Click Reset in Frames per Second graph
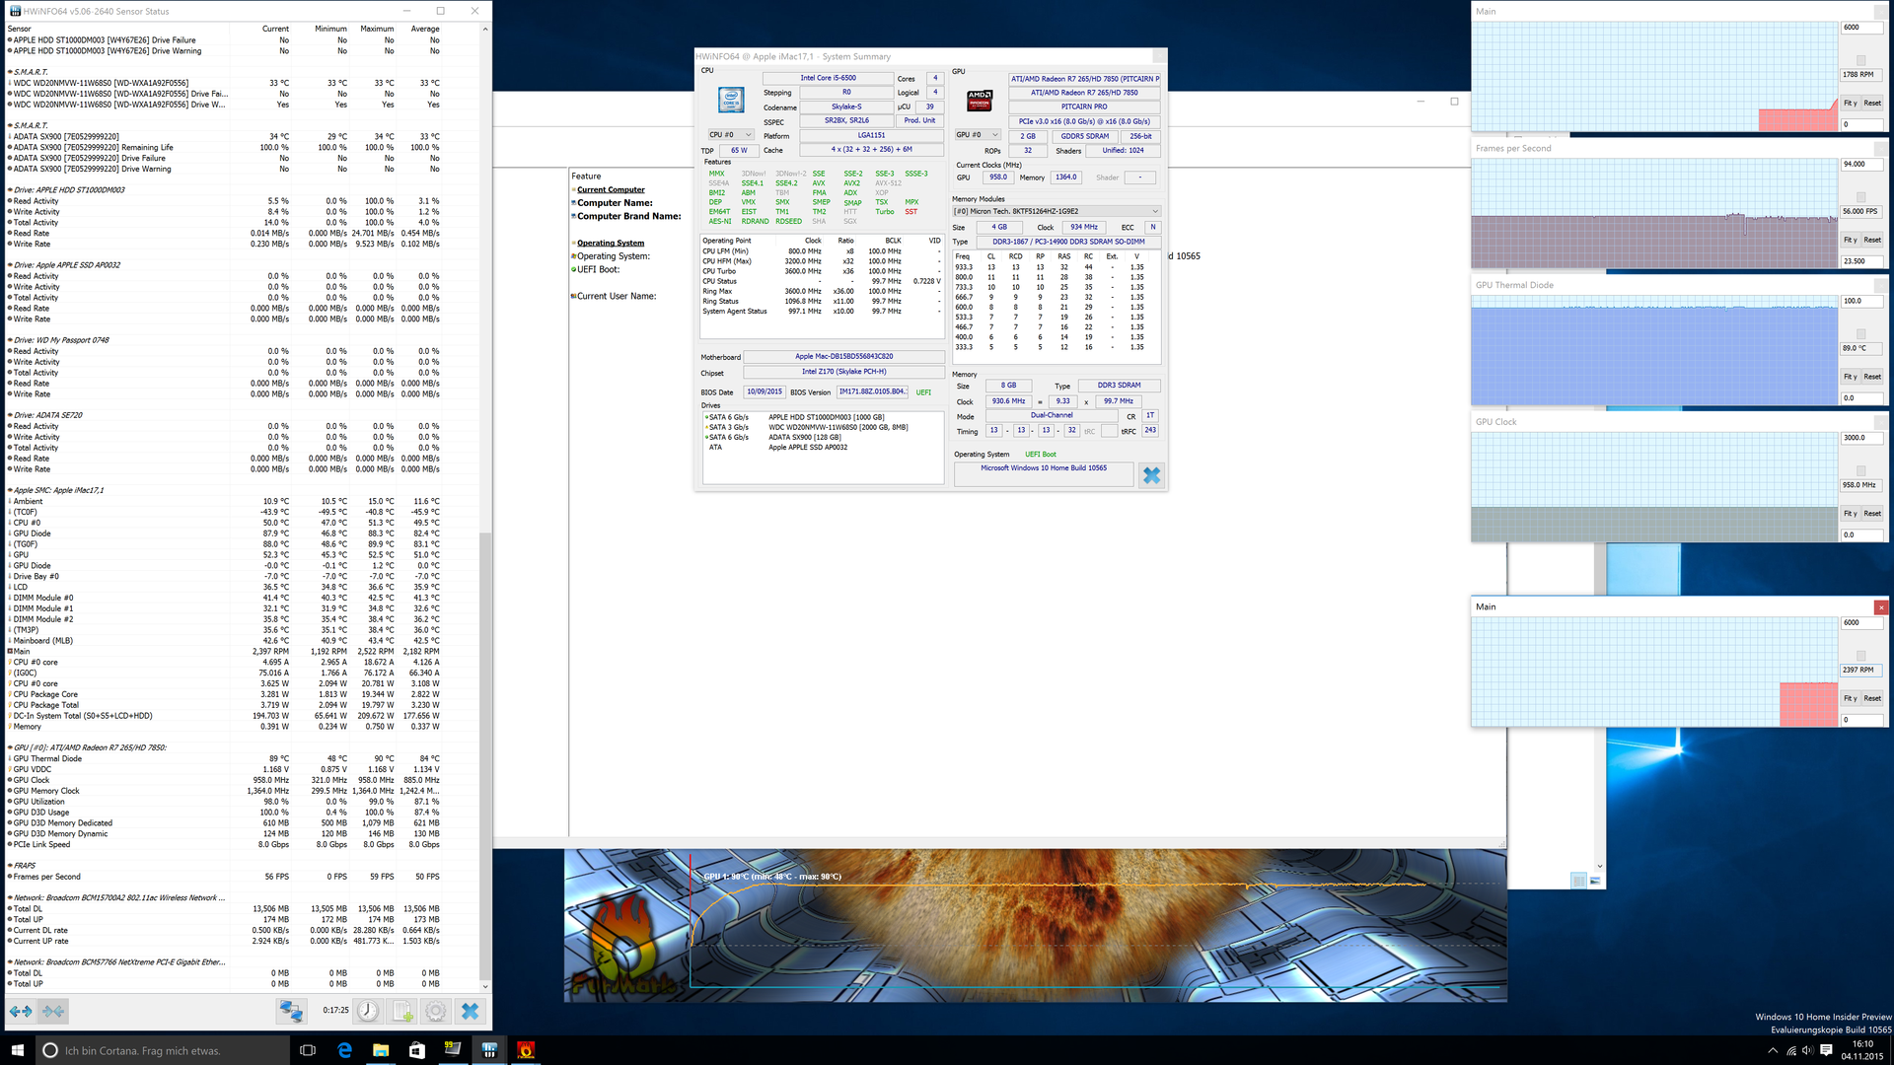The image size is (1894, 1065). [x=1872, y=240]
